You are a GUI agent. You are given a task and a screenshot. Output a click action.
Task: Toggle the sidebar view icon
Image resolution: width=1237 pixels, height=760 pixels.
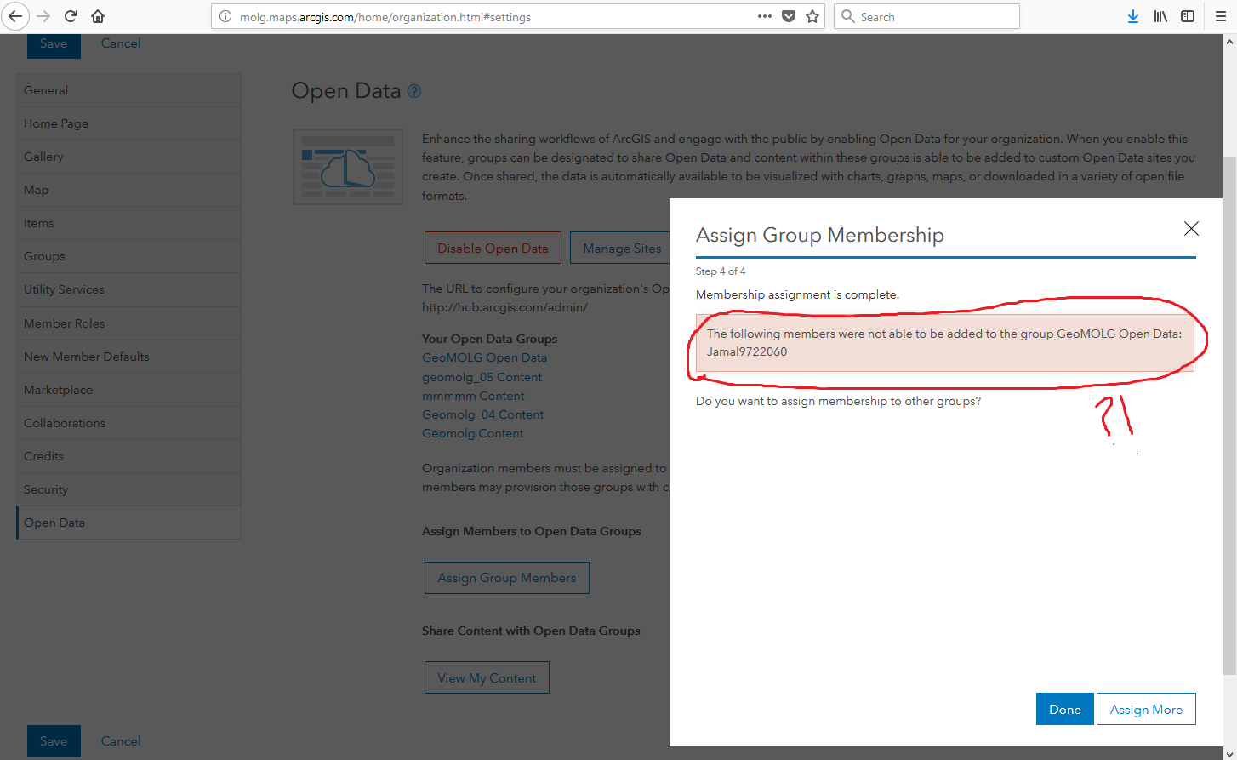pos(1188,16)
